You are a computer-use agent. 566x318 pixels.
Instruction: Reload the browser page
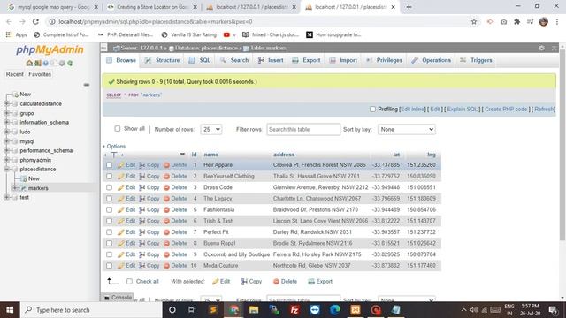coord(35,21)
